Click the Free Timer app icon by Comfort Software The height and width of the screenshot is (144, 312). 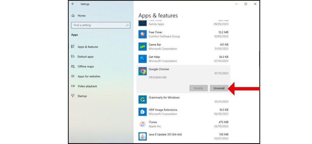143,34
